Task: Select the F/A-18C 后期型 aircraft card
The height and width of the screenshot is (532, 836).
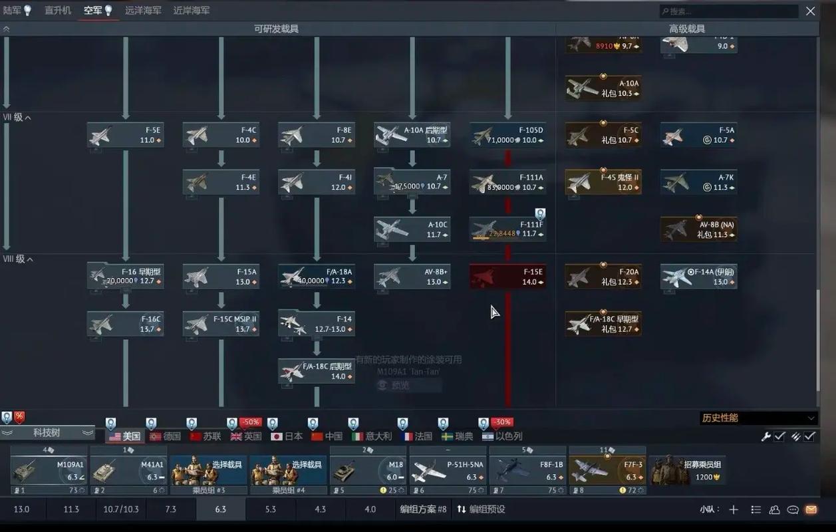Action: 317,371
